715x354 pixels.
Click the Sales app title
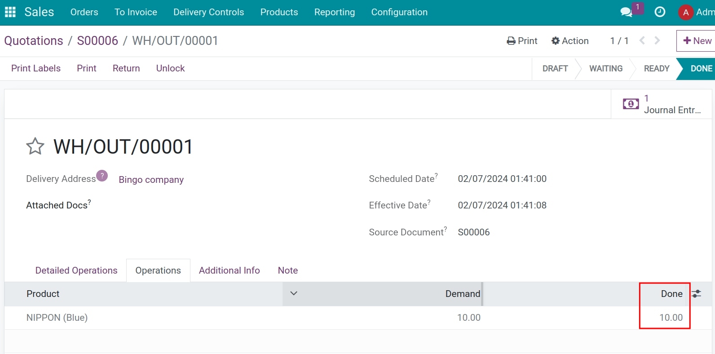click(x=39, y=12)
